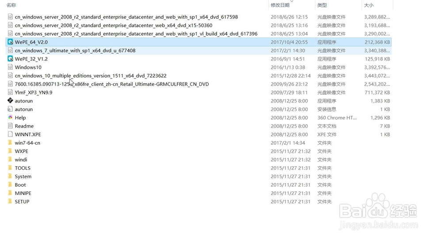The image size is (442, 240).
Task: Select the Readme file name
Action: coord(24,126)
